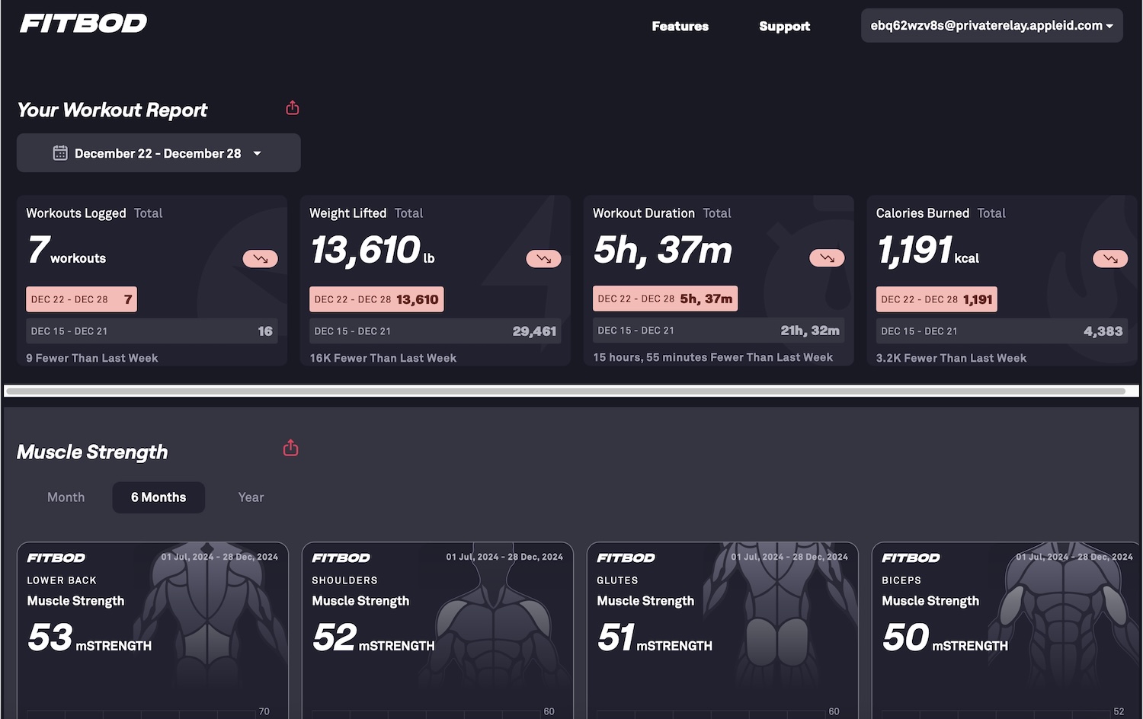Open the December 22 - December 28 date dropdown
The height and width of the screenshot is (719, 1143).
pyautogui.click(x=158, y=153)
